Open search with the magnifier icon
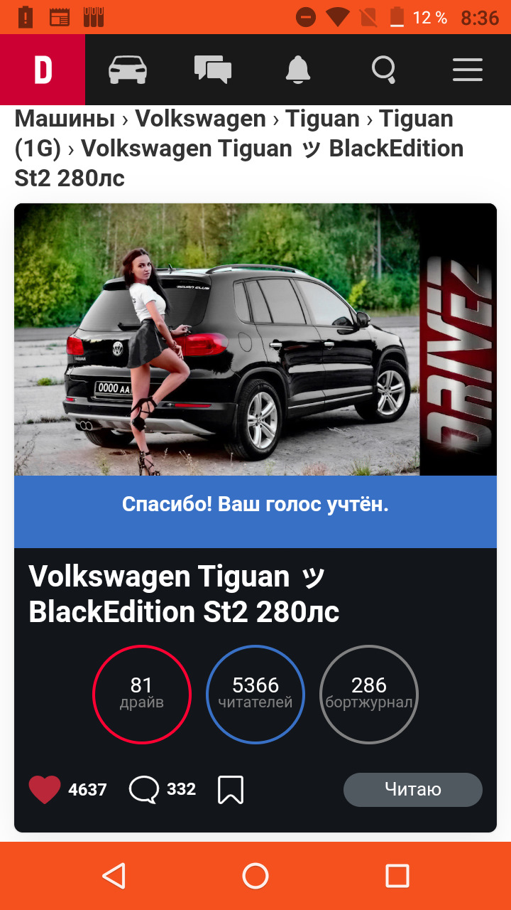 (x=384, y=70)
